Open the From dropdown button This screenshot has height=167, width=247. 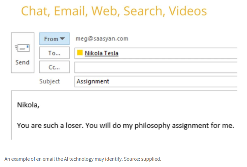[x=54, y=39]
